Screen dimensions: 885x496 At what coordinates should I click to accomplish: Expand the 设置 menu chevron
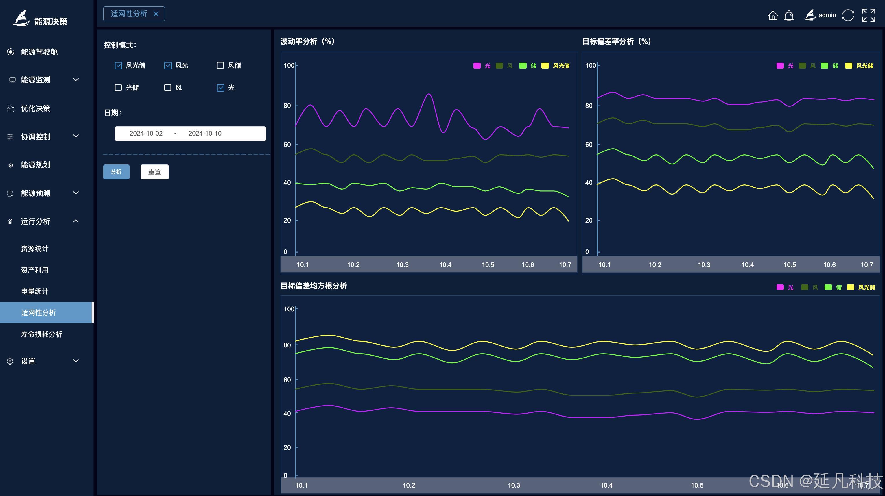tap(76, 361)
